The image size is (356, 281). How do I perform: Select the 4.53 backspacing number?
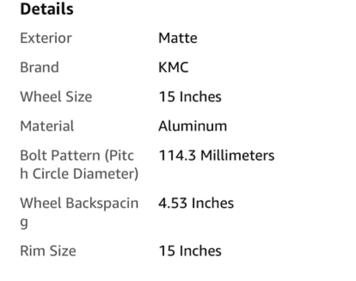pos(173,203)
